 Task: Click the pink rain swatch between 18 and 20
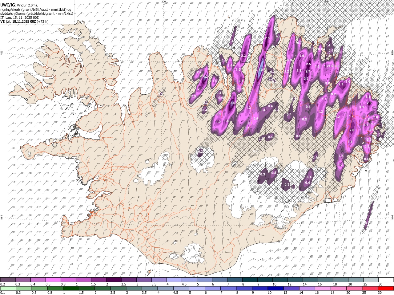(338, 289)
